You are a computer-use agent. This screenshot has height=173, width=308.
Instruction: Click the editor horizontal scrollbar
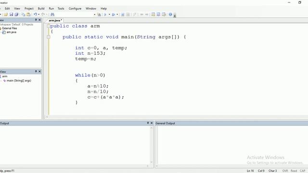click(x=177, y=117)
